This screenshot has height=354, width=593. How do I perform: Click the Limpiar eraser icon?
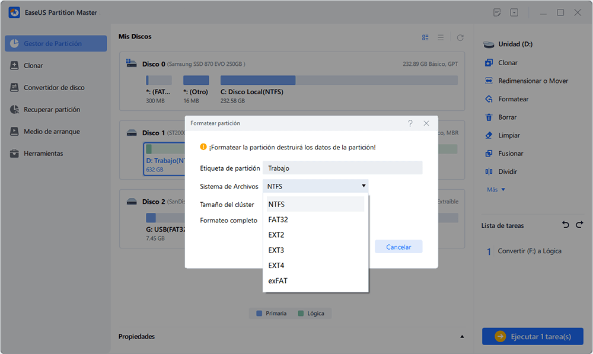(489, 135)
